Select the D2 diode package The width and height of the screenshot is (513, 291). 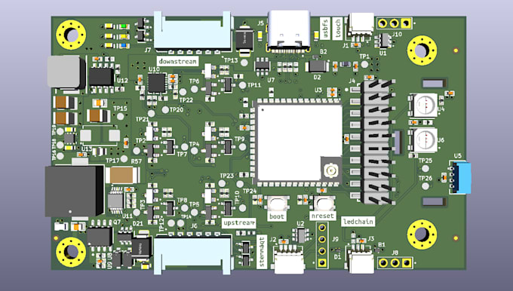pyautogui.click(x=317, y=66)
